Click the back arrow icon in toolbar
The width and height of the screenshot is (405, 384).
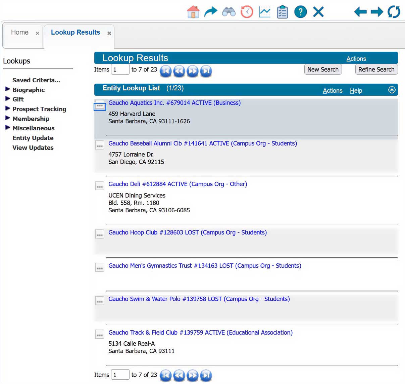click(360, 12)
